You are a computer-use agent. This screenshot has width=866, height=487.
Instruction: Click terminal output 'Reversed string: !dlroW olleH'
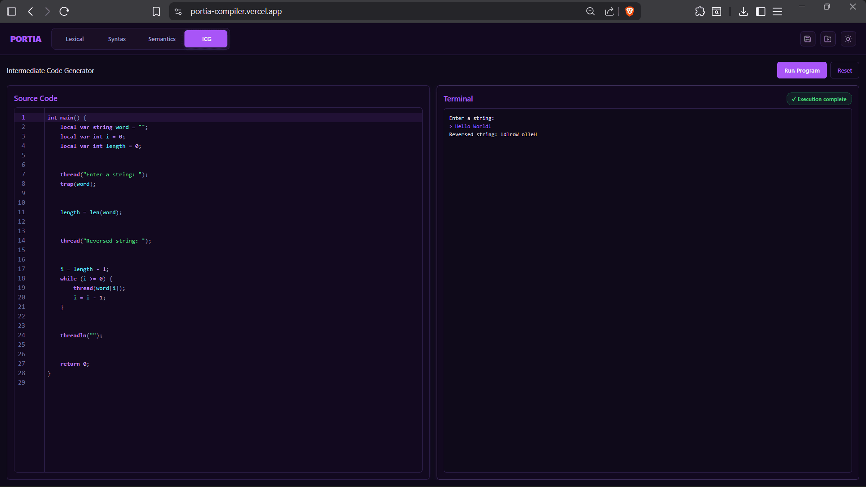coord(493,134)
